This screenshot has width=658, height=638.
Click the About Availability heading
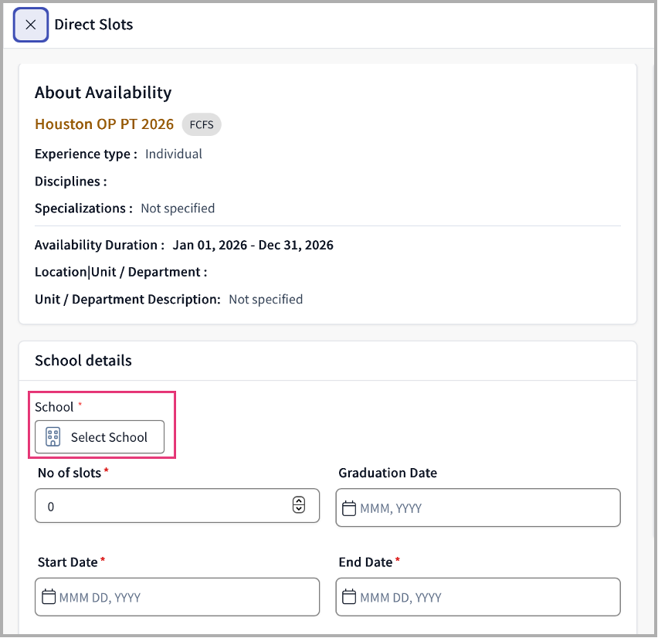(x=103, y=93)
